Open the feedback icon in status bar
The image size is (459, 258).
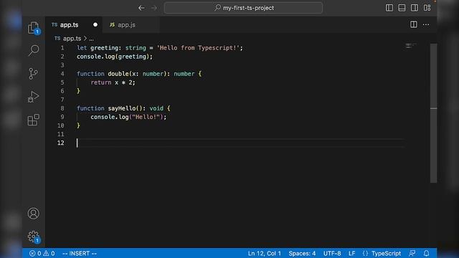click(412, 253)
